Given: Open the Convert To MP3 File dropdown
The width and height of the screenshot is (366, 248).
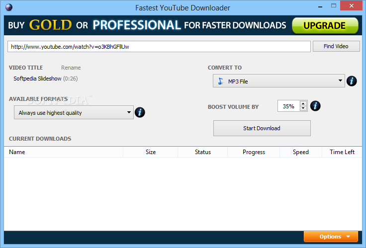Looking at the screenshot, I should tap(278, 81).
